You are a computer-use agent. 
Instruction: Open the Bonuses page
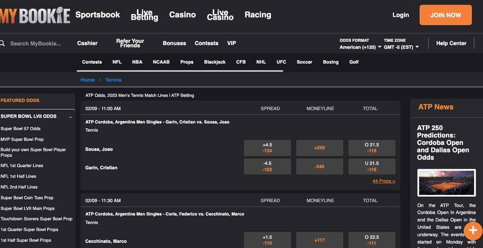pyautogui.click(x=174, y=43)
